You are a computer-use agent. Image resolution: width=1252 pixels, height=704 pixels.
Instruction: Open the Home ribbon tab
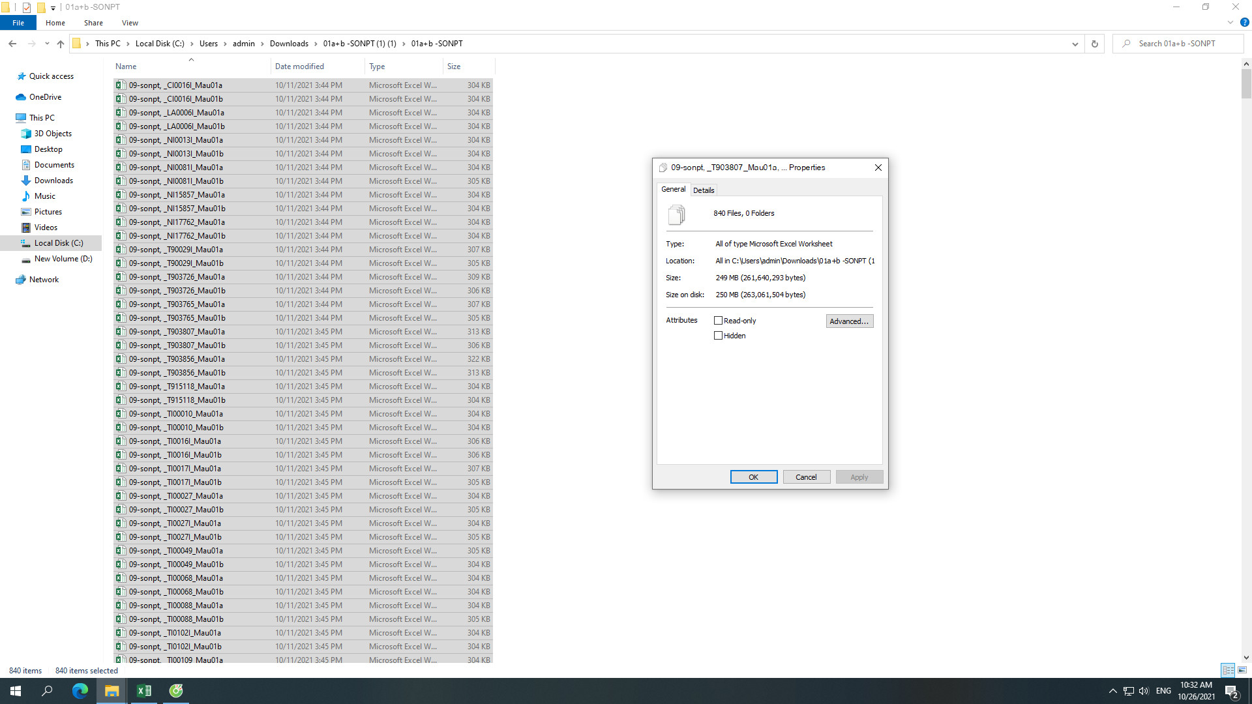coord(55,23)
